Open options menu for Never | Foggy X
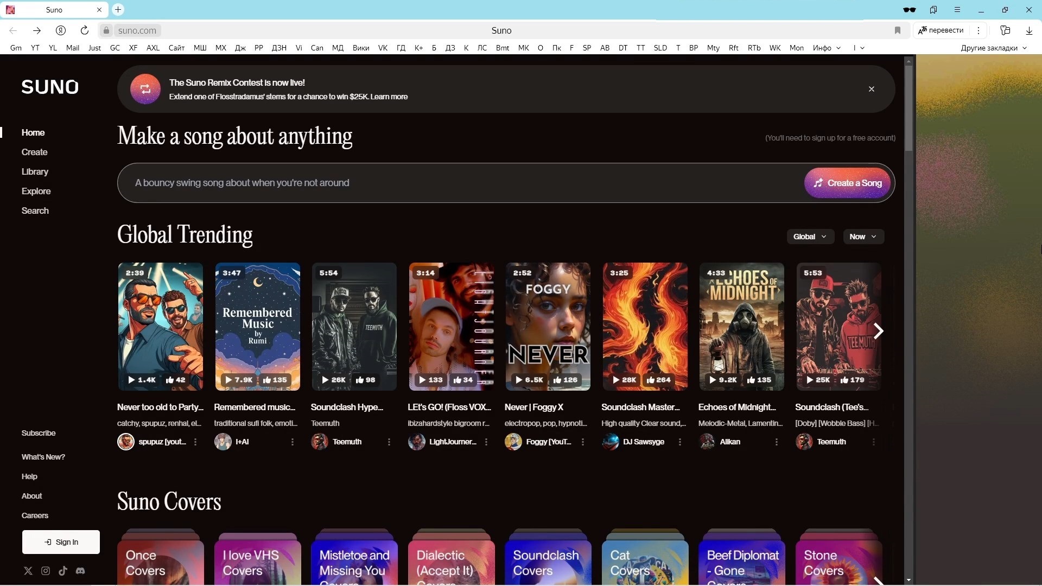 pos(583,442)
